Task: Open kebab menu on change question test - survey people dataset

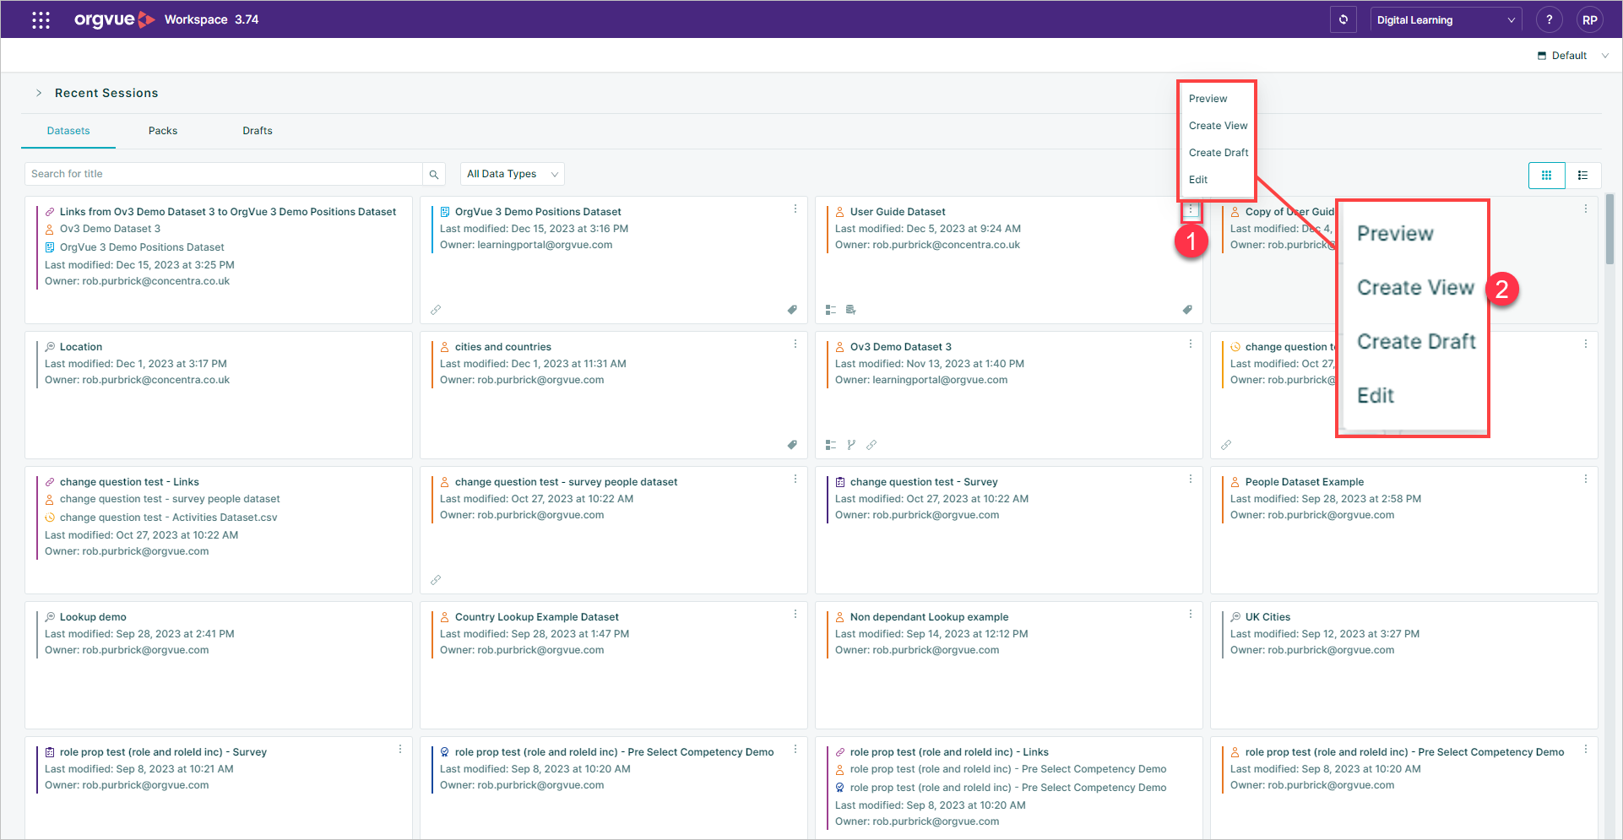Action: coord(795,479)
